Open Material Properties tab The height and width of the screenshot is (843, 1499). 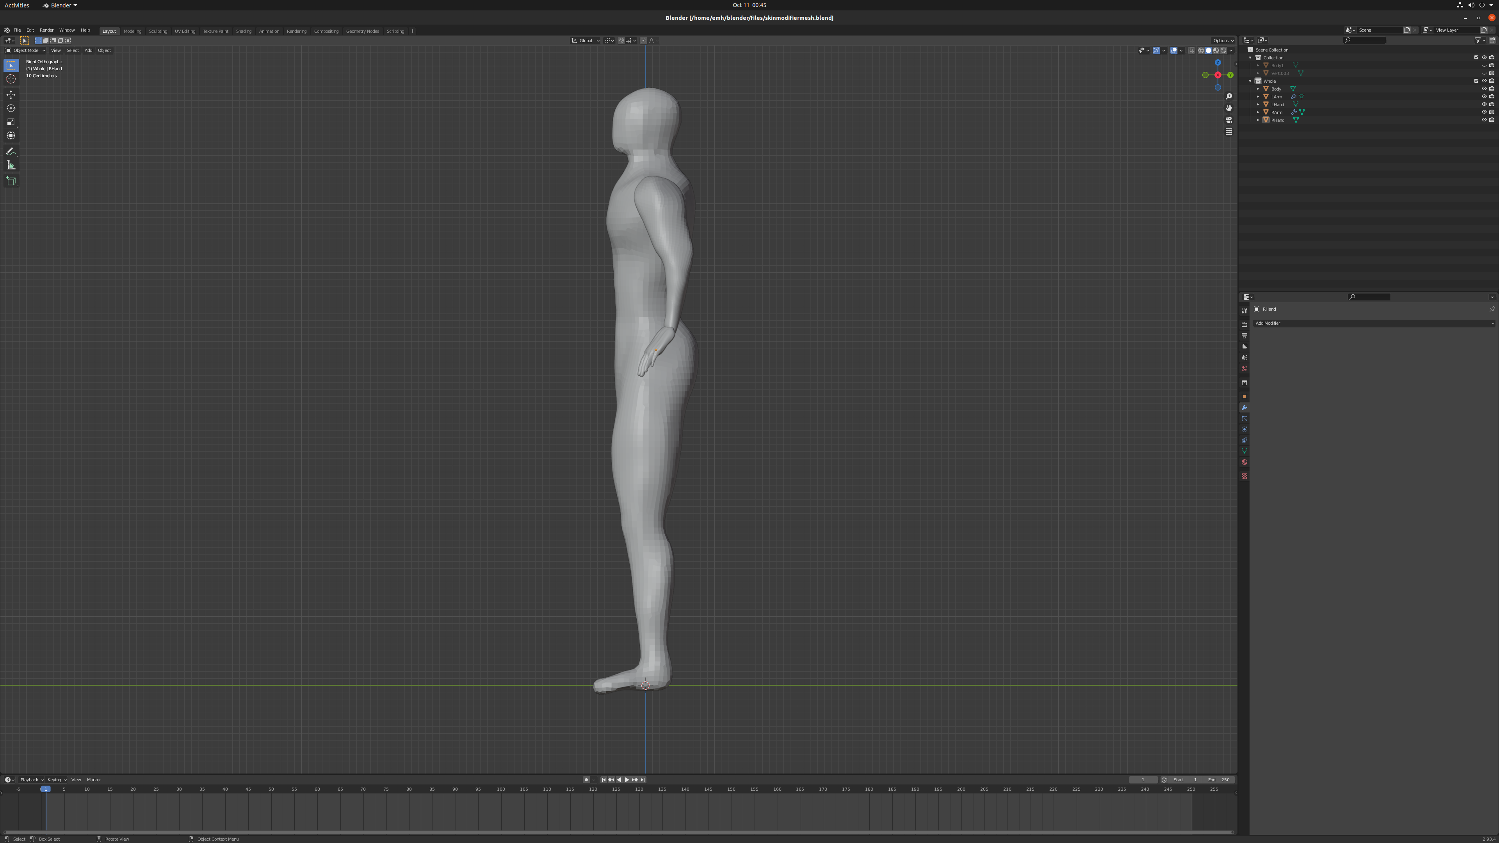click(1244, 462)
